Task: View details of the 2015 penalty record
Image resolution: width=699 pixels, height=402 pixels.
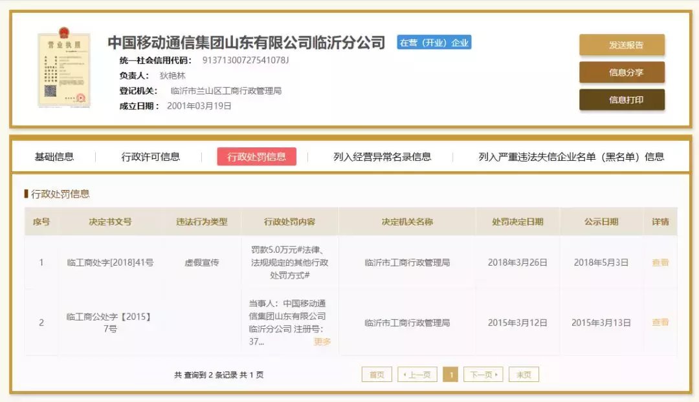Action: [660, 323]
